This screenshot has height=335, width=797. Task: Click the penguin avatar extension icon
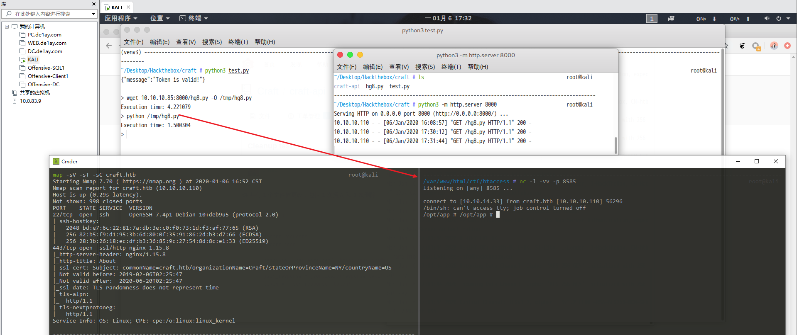pyautogui.click(x=774, y=46)
